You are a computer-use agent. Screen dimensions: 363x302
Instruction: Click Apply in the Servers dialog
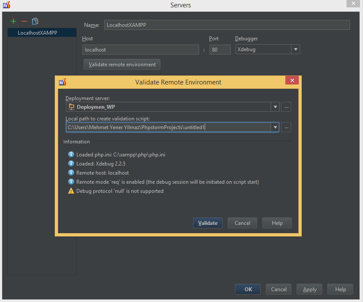tap(309, 289)
